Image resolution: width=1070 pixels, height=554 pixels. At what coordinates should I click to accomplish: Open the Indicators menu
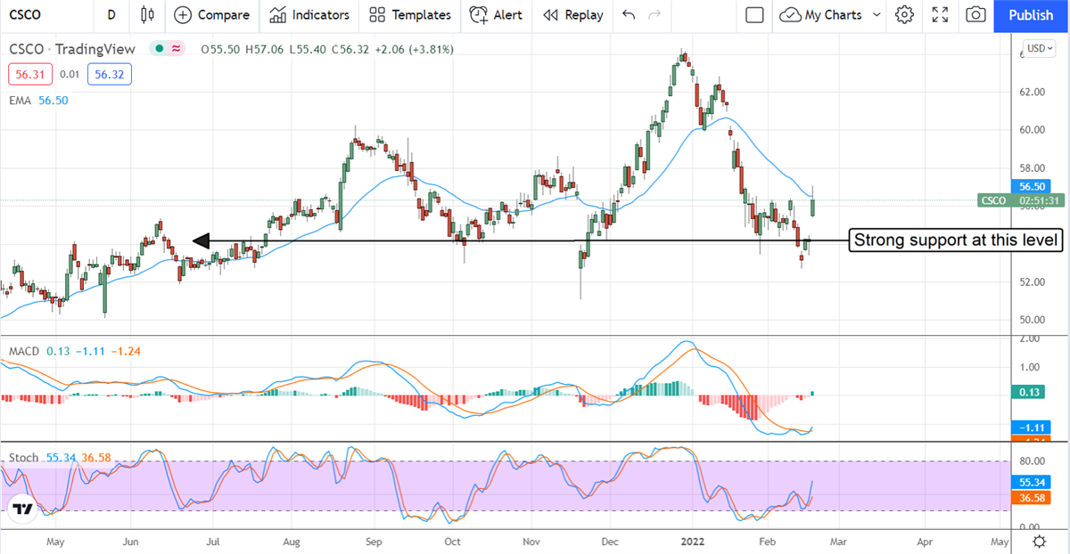pyautogui.click(x=309, y=15)
